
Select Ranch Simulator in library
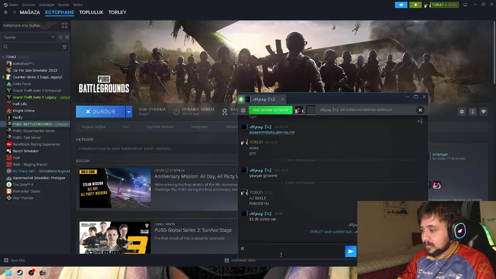coord(26,151)
